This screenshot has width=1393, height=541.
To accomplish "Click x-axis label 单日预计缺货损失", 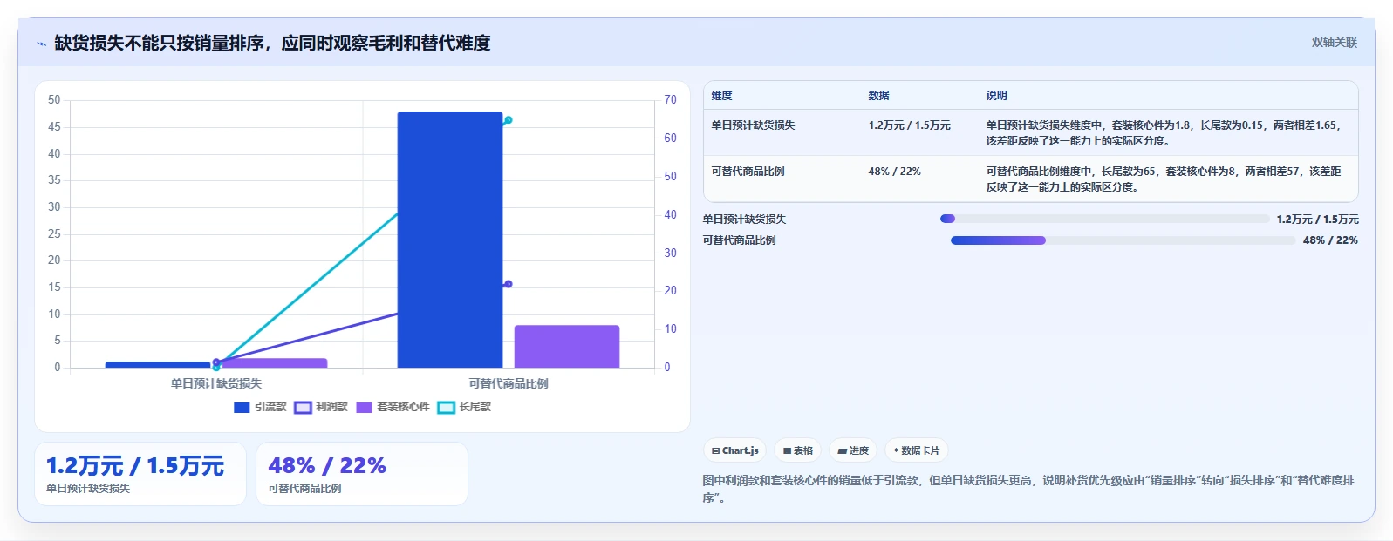I will [x=216, y=383].
